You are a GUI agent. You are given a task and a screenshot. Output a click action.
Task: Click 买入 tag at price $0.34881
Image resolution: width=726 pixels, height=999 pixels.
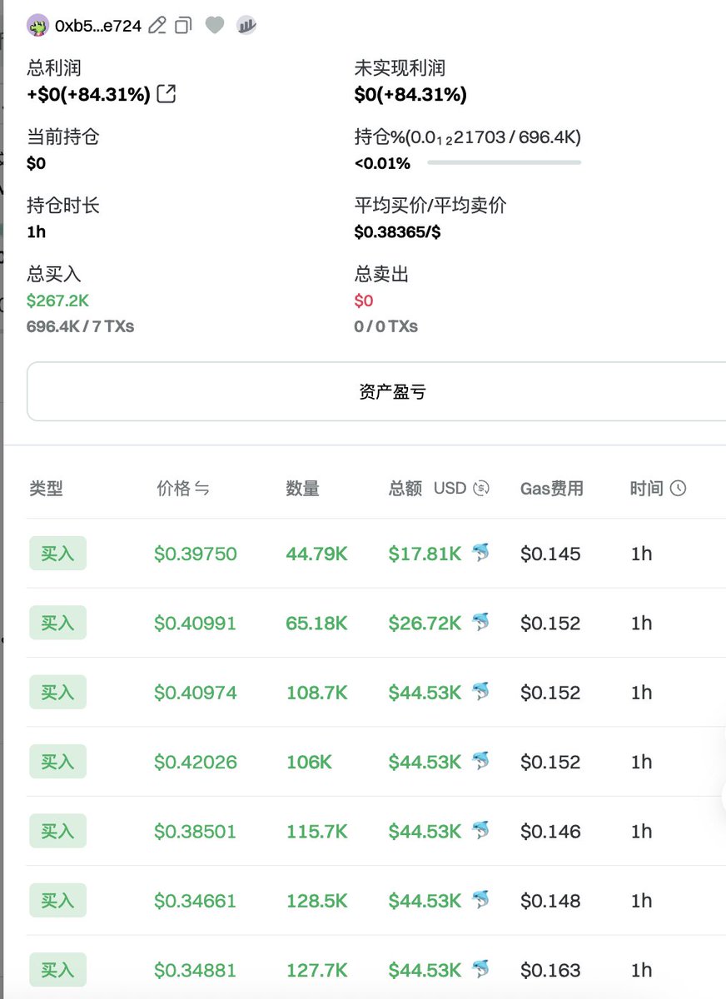pyautogui.click(x=57, y=970)
